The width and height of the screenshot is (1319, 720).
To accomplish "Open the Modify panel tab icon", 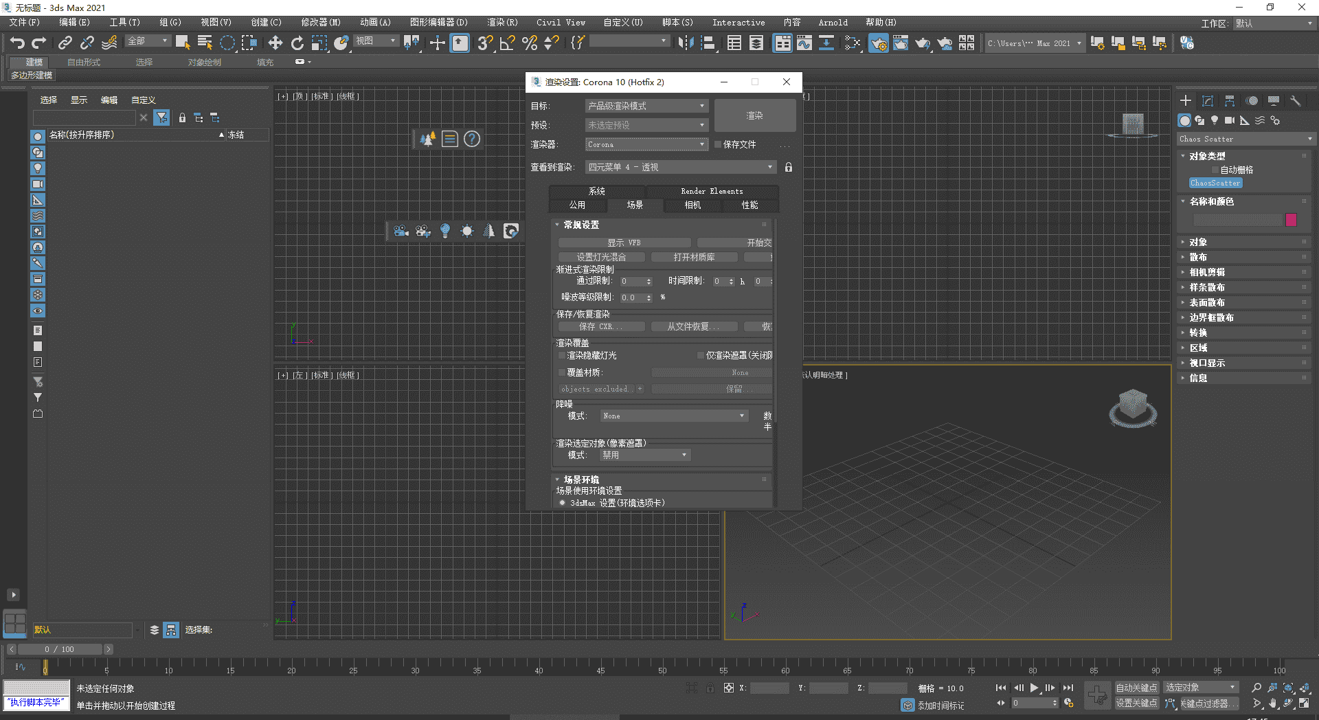I will (1207, 101).
